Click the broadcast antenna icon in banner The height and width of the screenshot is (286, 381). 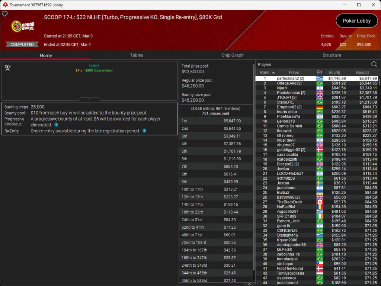[x=7, y=68]
